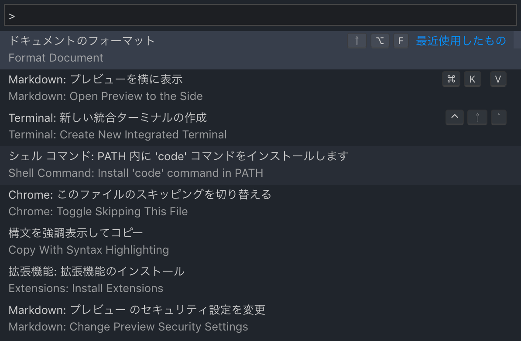
Task: Click the Shift key badge in the Terminal row
Action: [477, 118]
